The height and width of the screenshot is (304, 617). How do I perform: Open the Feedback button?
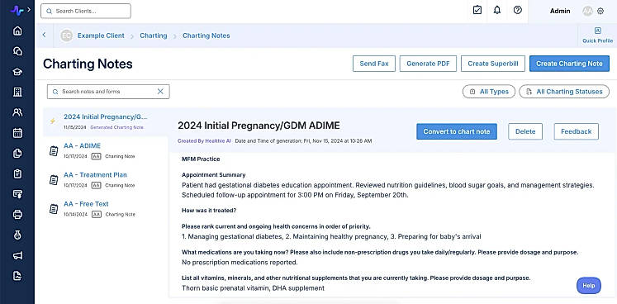click(576, 131)
